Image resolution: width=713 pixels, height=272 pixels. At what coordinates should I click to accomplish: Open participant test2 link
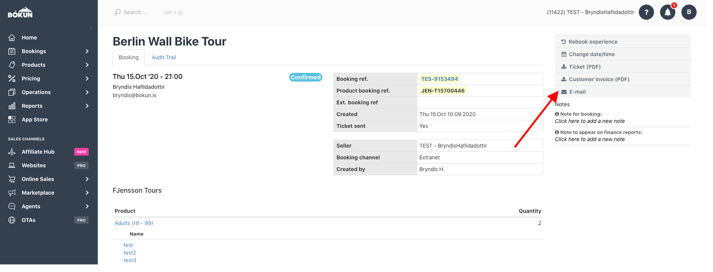click(x=130, y=253)
